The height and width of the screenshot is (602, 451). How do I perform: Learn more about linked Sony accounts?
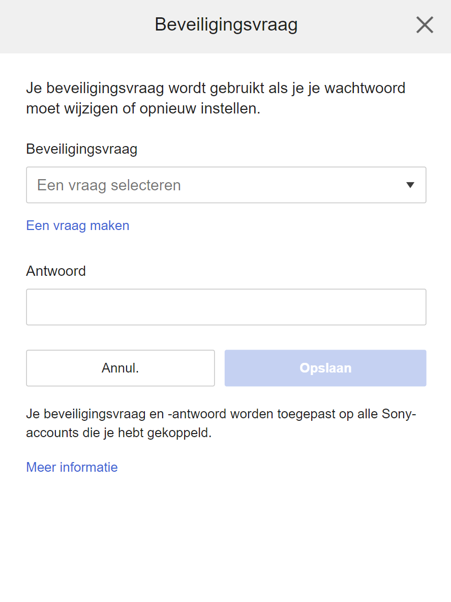coord(72,467)
